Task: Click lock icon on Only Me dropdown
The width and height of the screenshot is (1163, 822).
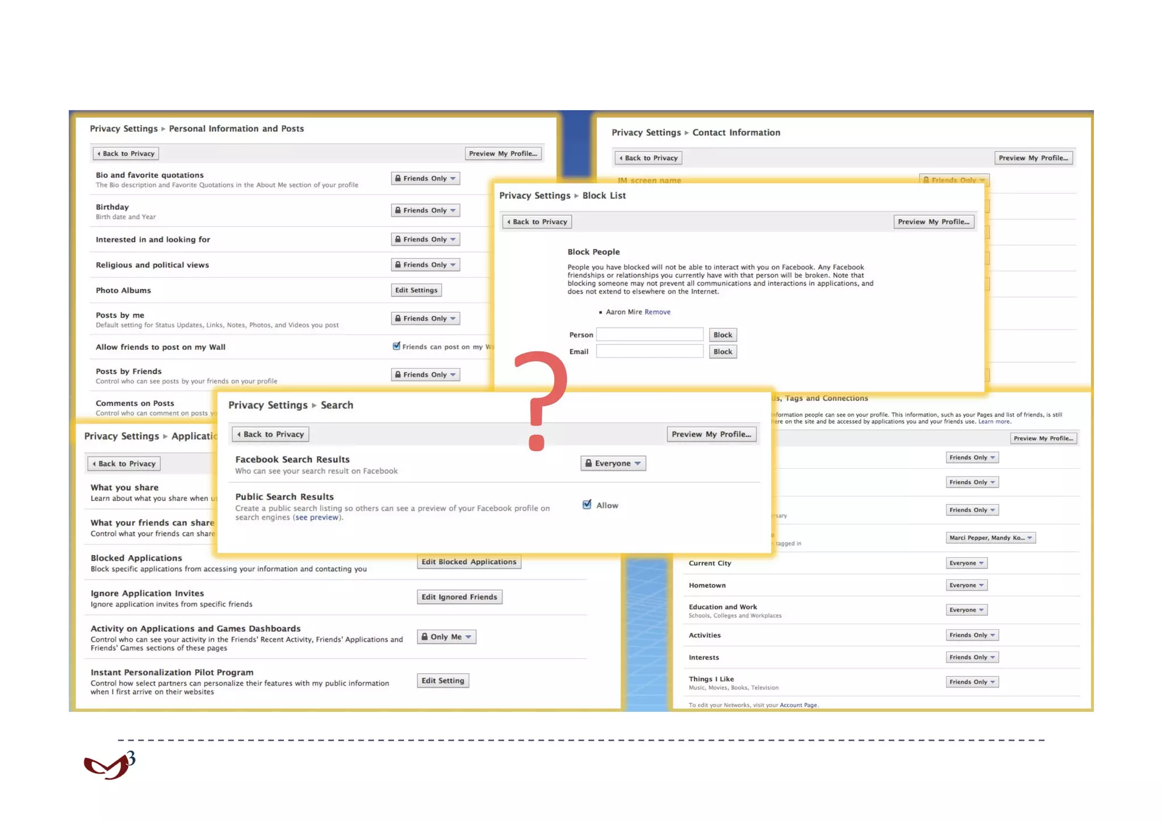Action: tap(425, 637)
